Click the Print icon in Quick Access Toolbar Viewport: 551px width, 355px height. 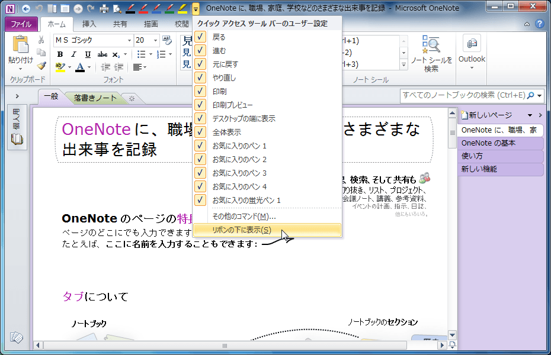pyautogui.click(x=104, y=8)
